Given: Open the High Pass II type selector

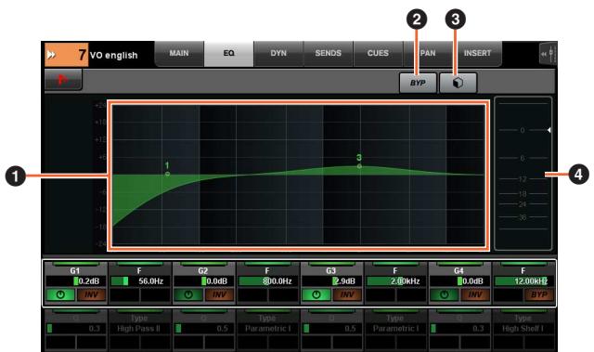Looking at the screenshot, I should coord(139,329).
